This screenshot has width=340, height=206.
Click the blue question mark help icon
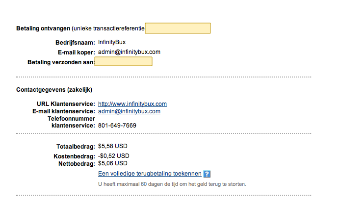[207, 174]
